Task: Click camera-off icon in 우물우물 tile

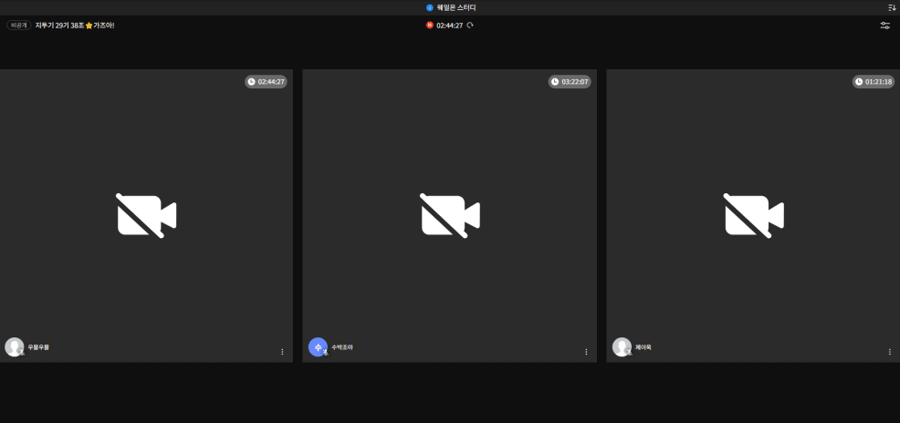Action: 146,215
